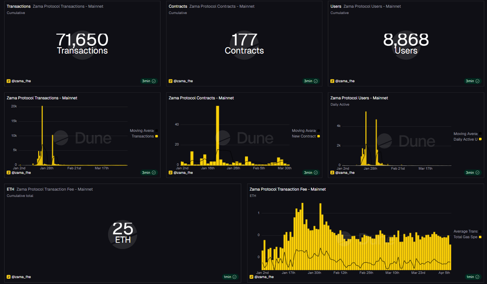
Task: Click the 3min refresh badge on Contracts counter
Action: (308, 81)
